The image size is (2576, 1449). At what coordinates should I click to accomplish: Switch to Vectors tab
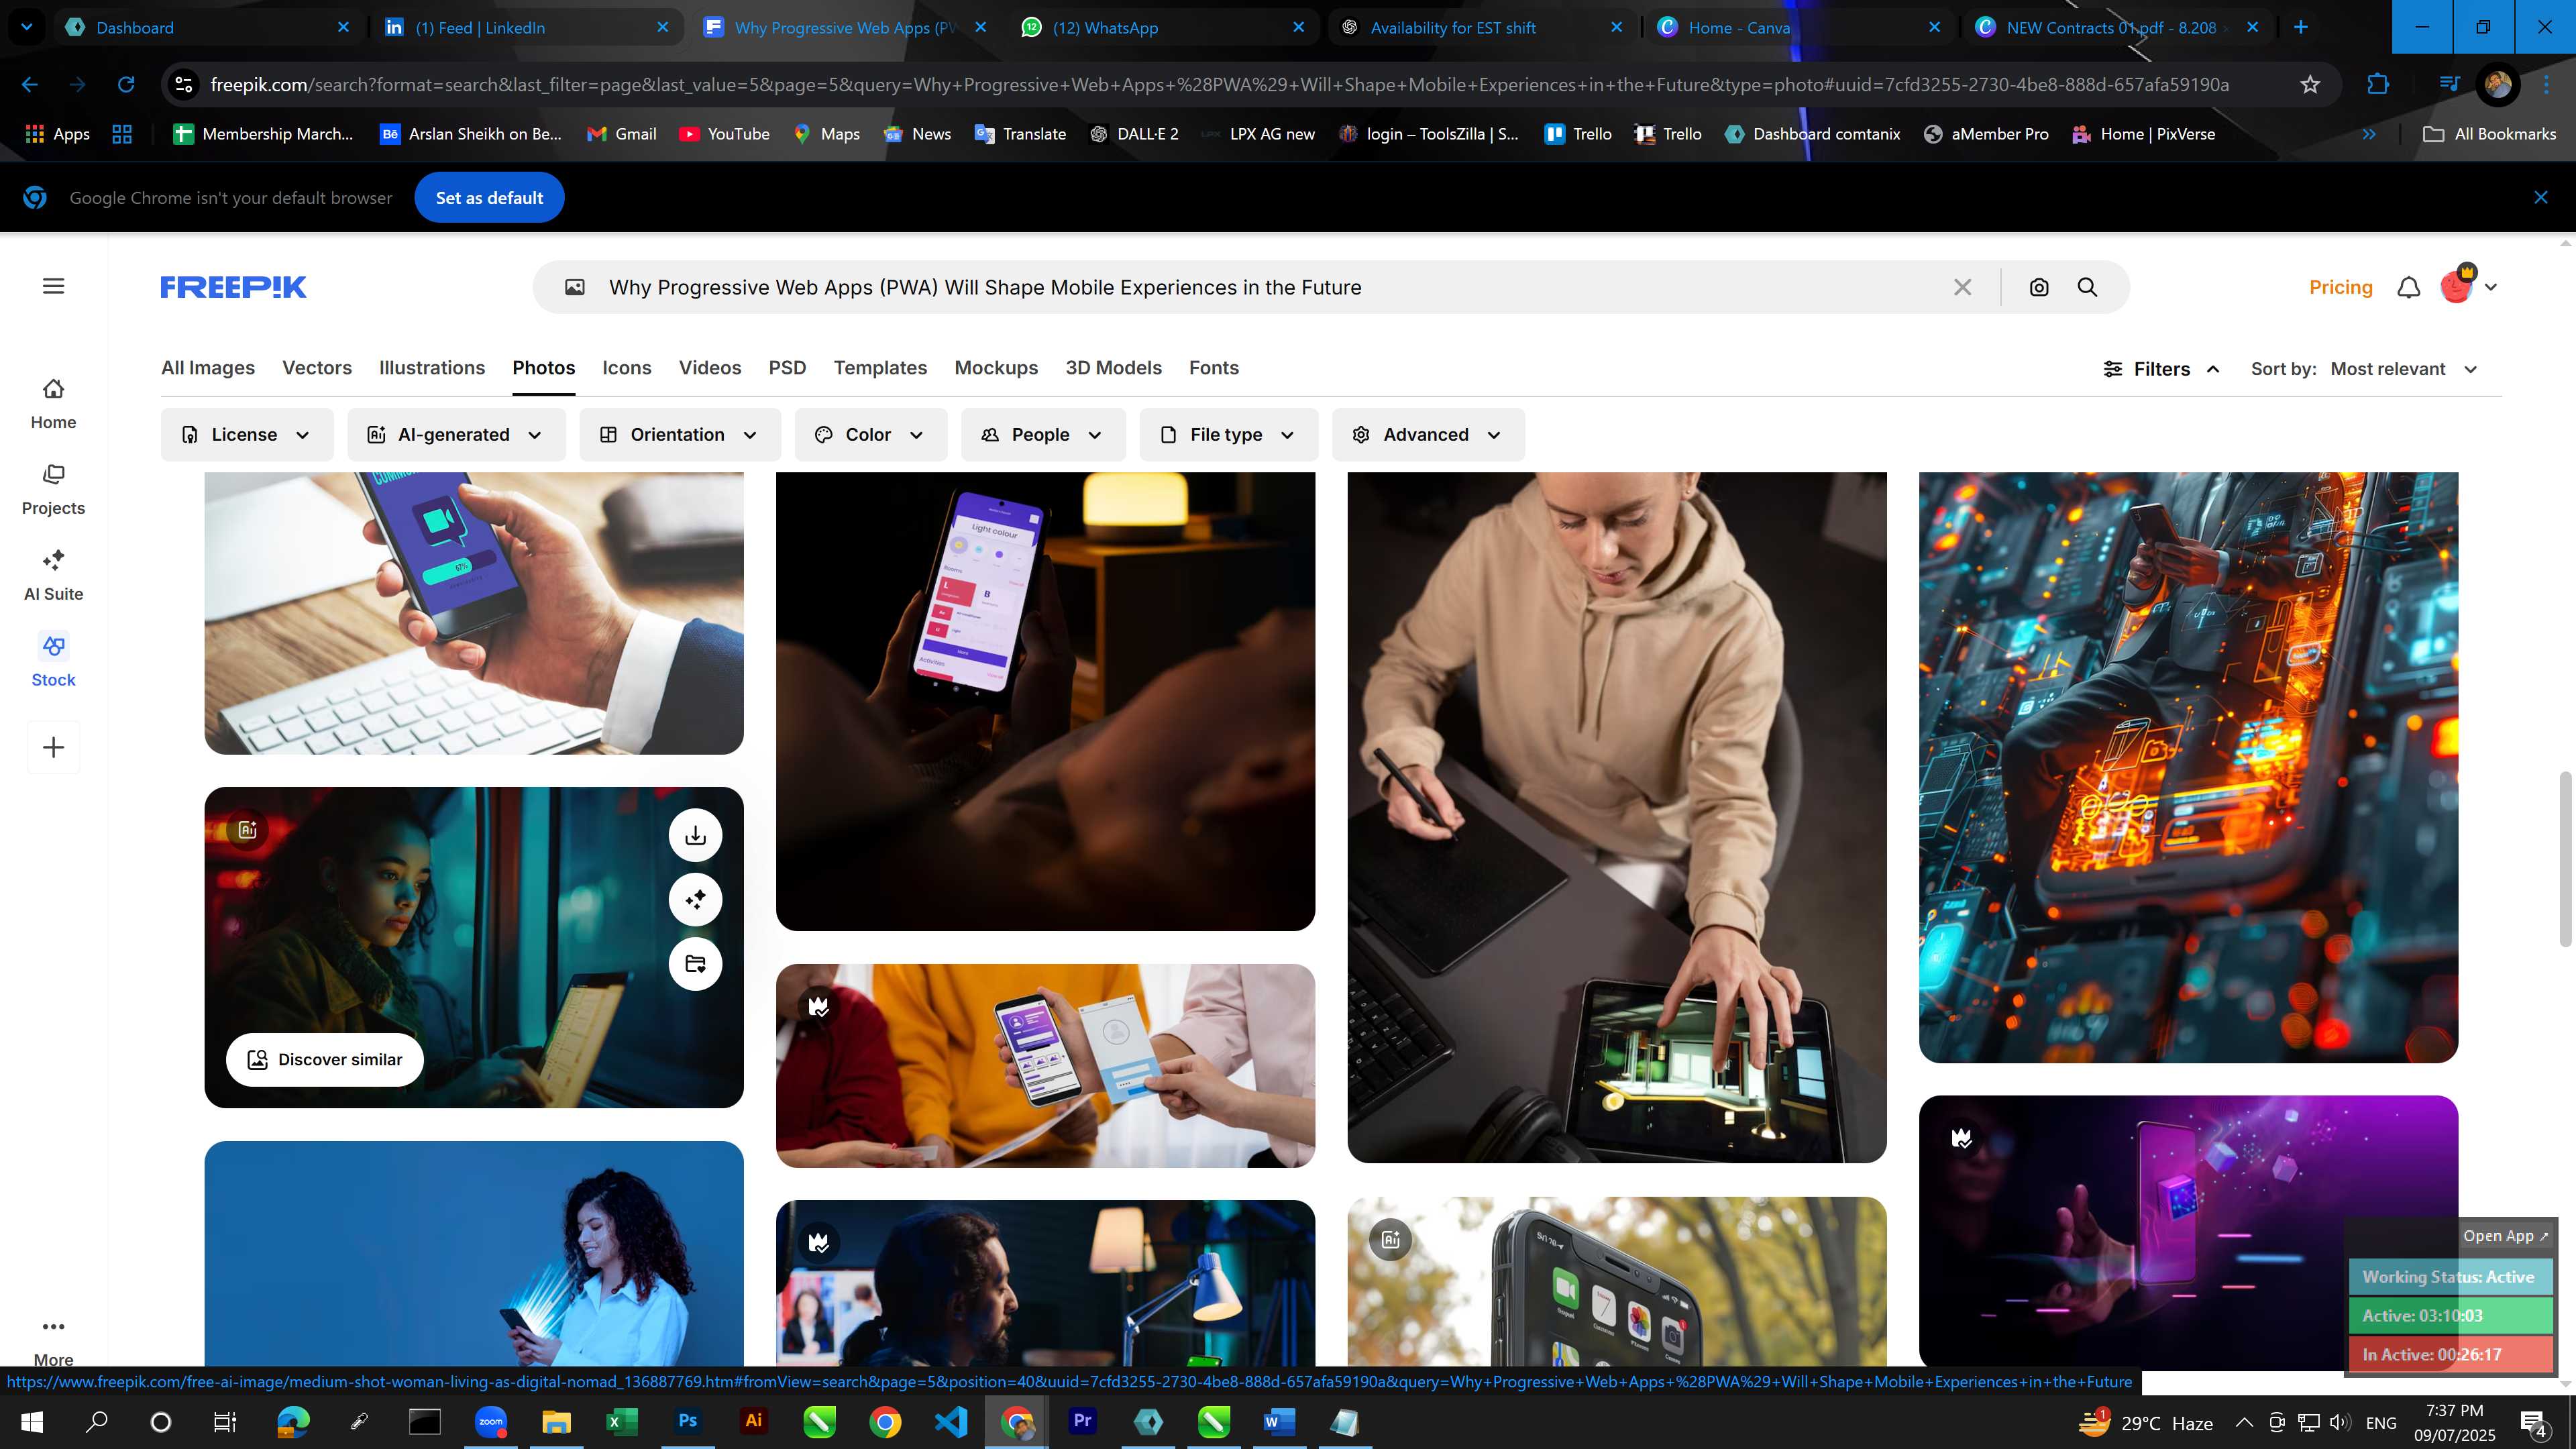coord(317,368)
